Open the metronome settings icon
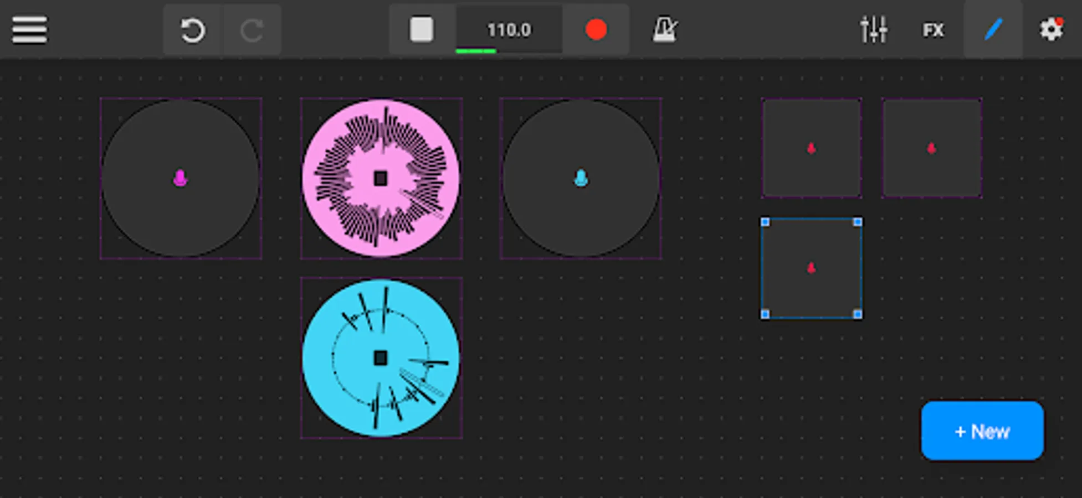 coord(665,29)
